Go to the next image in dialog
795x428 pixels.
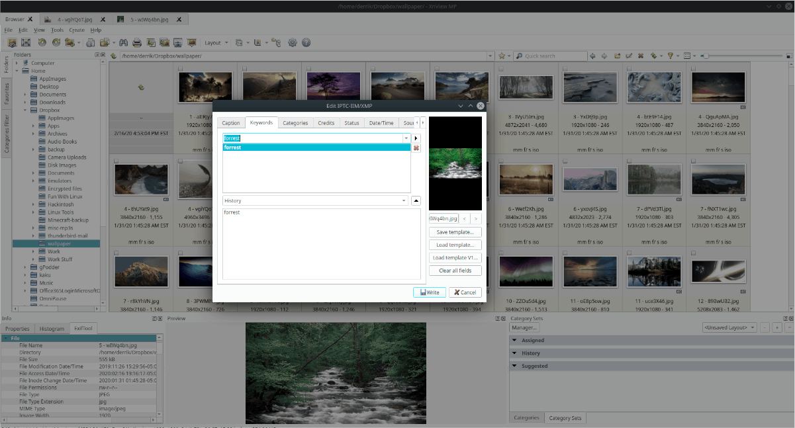click(x=476, y=218)
